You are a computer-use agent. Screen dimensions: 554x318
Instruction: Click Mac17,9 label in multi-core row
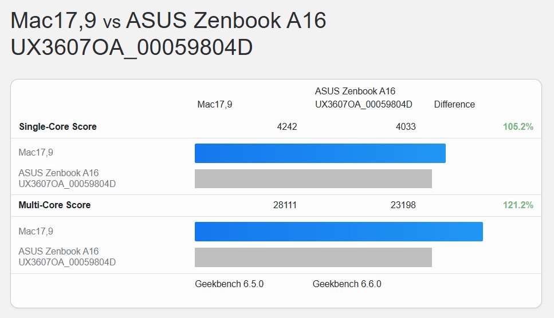pyautogui.click(x=36, y=232)
